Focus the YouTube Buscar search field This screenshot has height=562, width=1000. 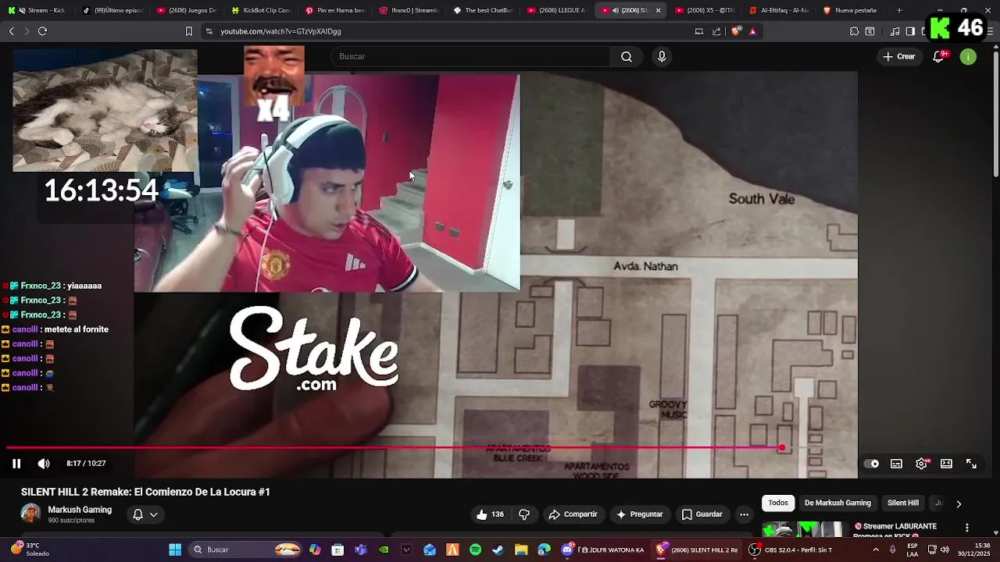tap(471, 56)
